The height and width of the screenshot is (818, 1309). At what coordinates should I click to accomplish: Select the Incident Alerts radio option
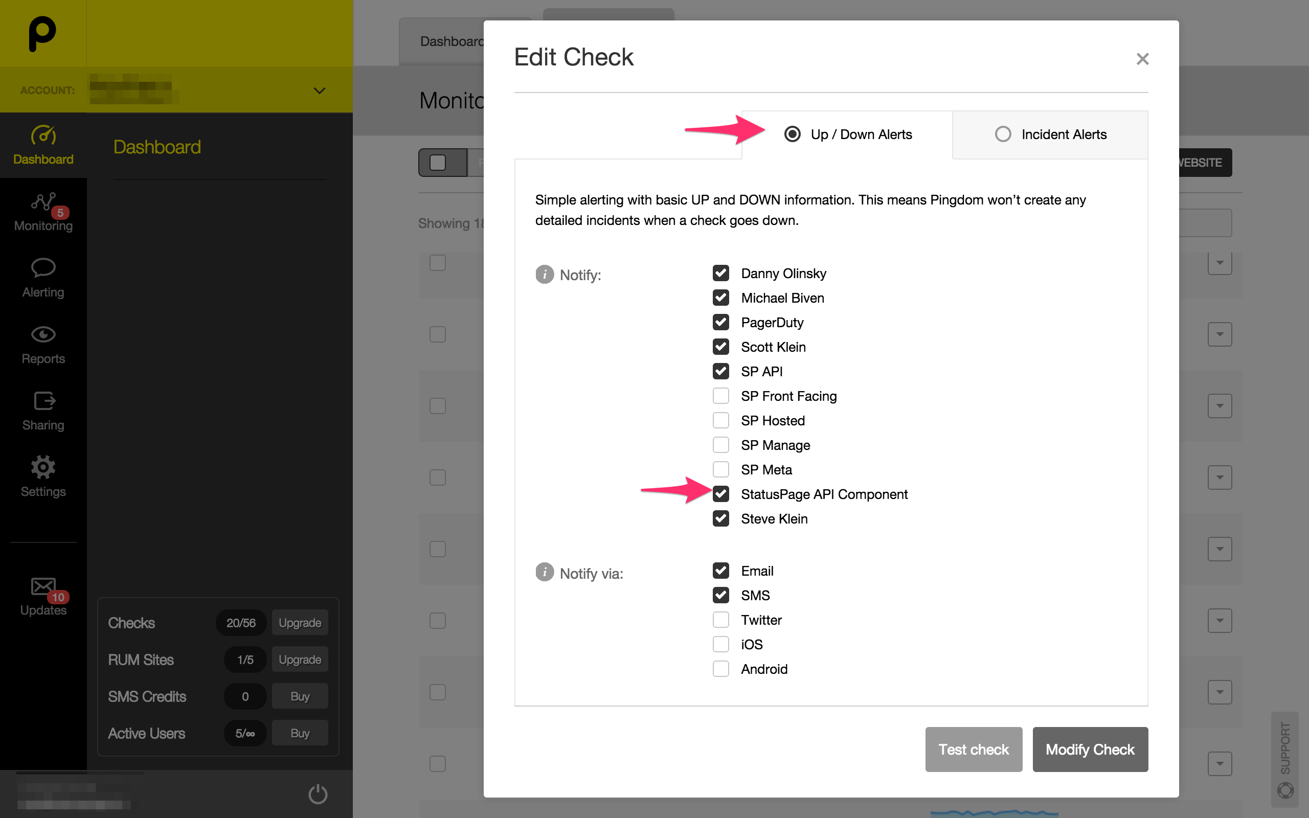[x=1003, y=134]
